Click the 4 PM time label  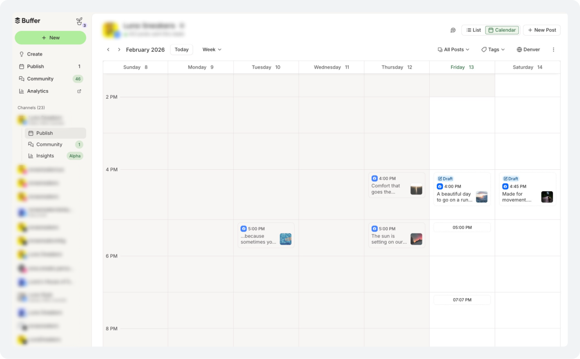[x=112, y=170]
